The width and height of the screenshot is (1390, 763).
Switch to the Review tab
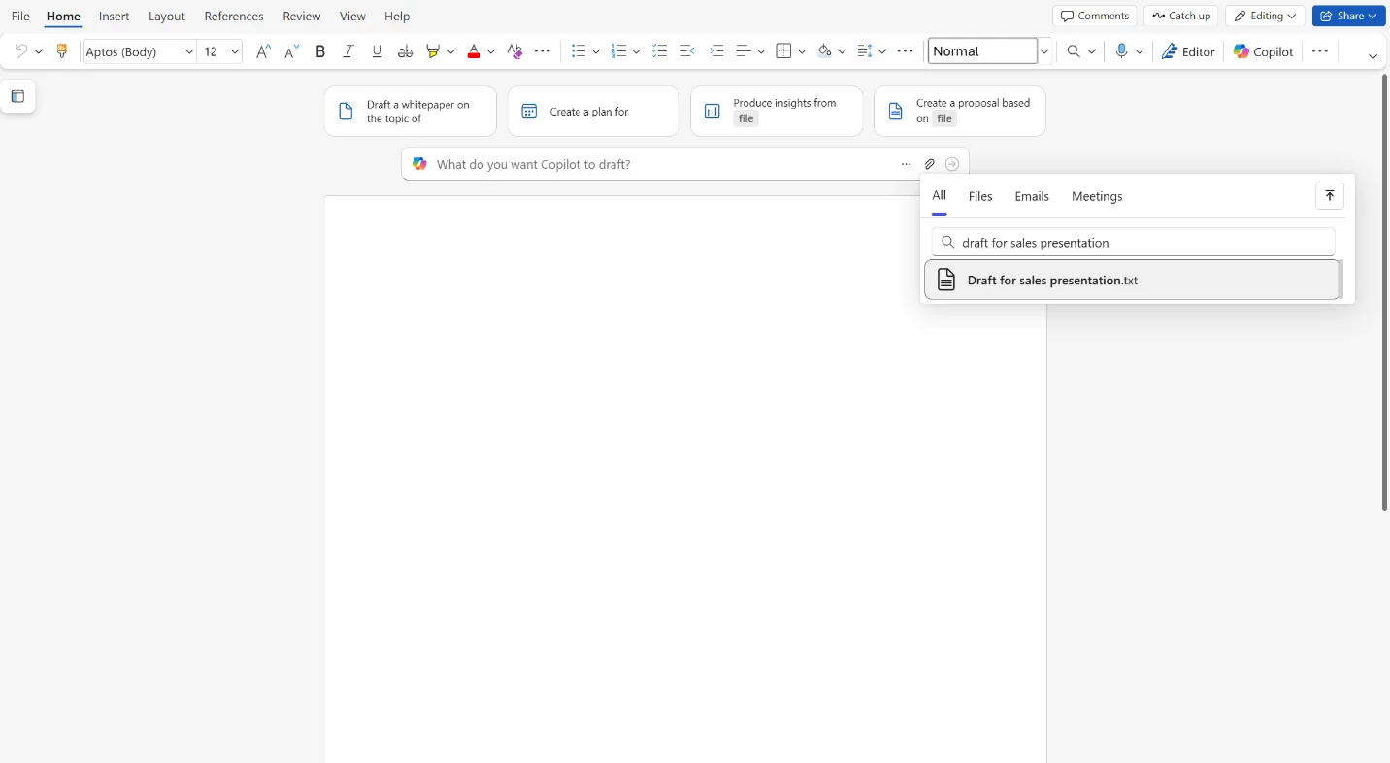302,17
